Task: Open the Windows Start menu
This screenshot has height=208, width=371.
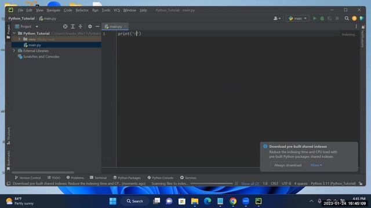Action: (x=113, y=201)
